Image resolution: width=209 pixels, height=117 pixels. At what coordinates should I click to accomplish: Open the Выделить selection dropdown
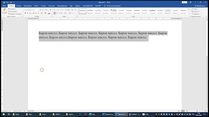(x=196, y=14)
